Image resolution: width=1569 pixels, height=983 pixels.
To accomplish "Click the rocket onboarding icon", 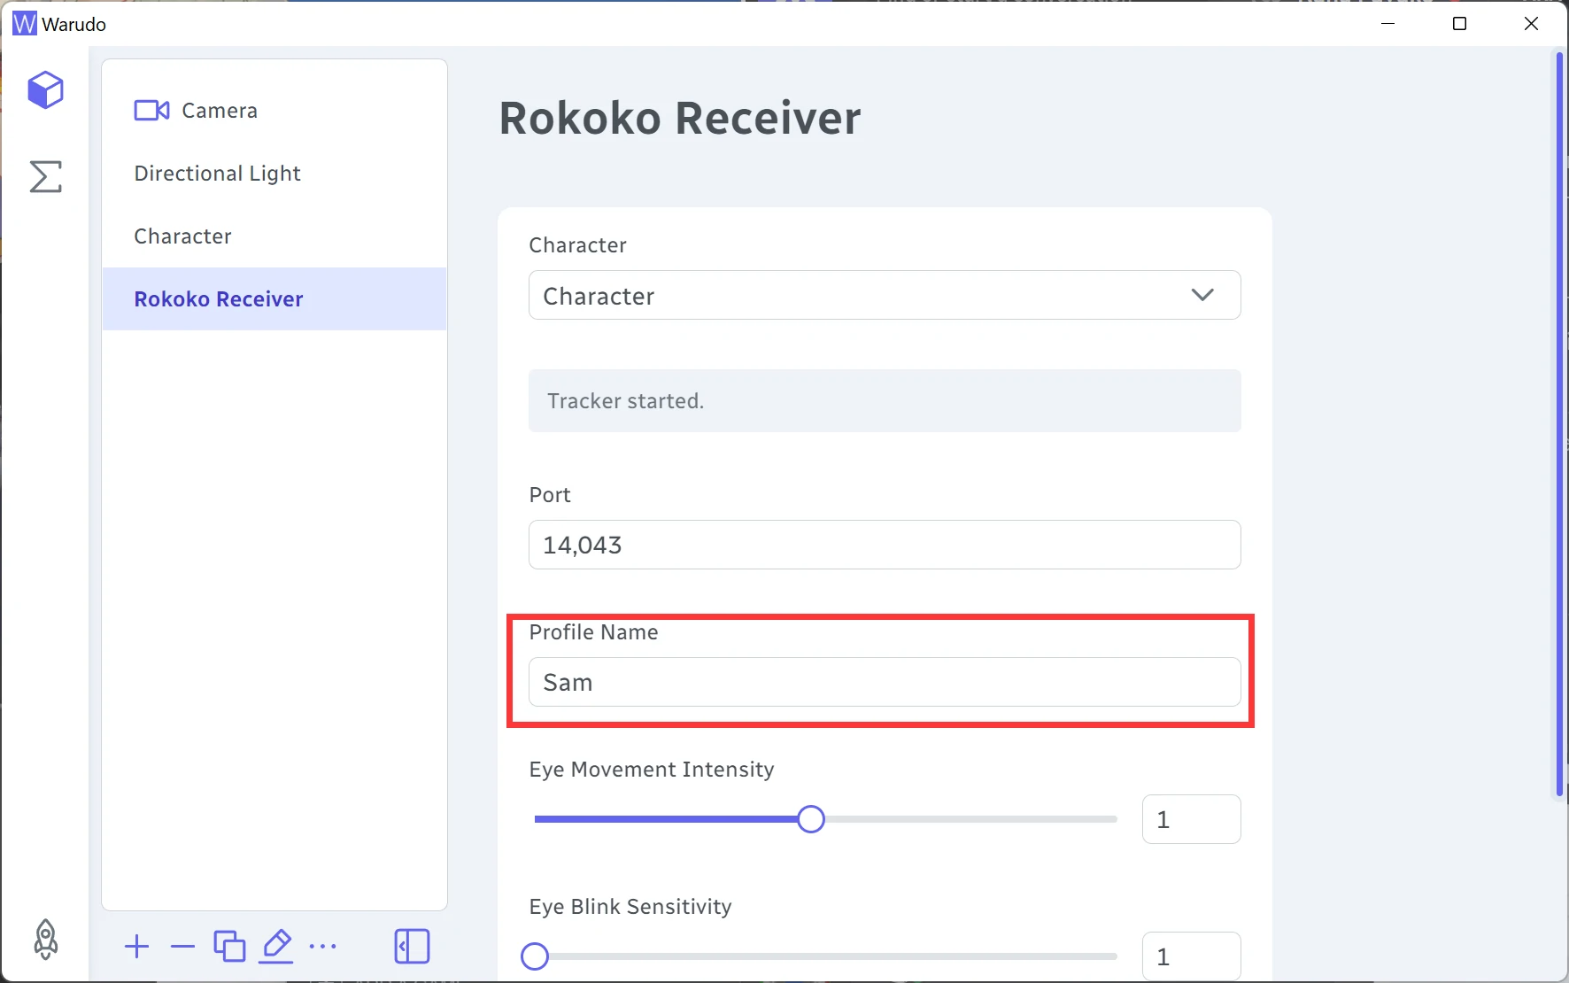I will pyautogui.click(x=45, y=940).
